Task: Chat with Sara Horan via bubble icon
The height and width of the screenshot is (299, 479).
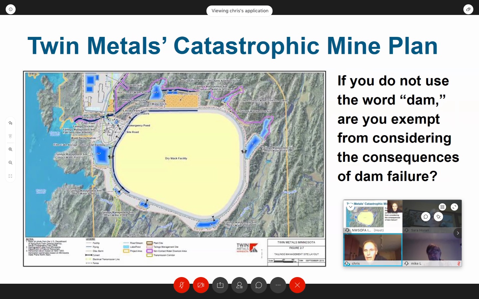Action: (x=426, y=217)
